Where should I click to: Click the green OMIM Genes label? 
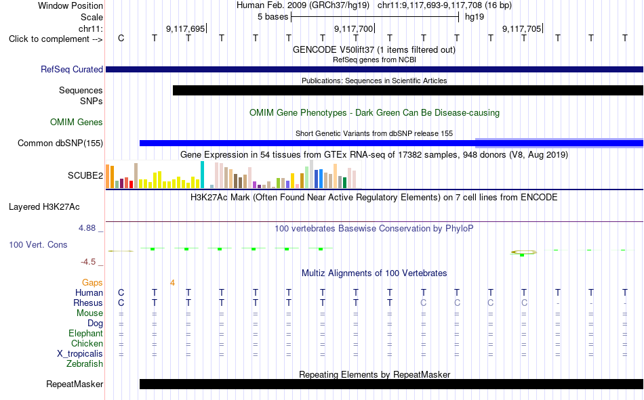(77, 123)
